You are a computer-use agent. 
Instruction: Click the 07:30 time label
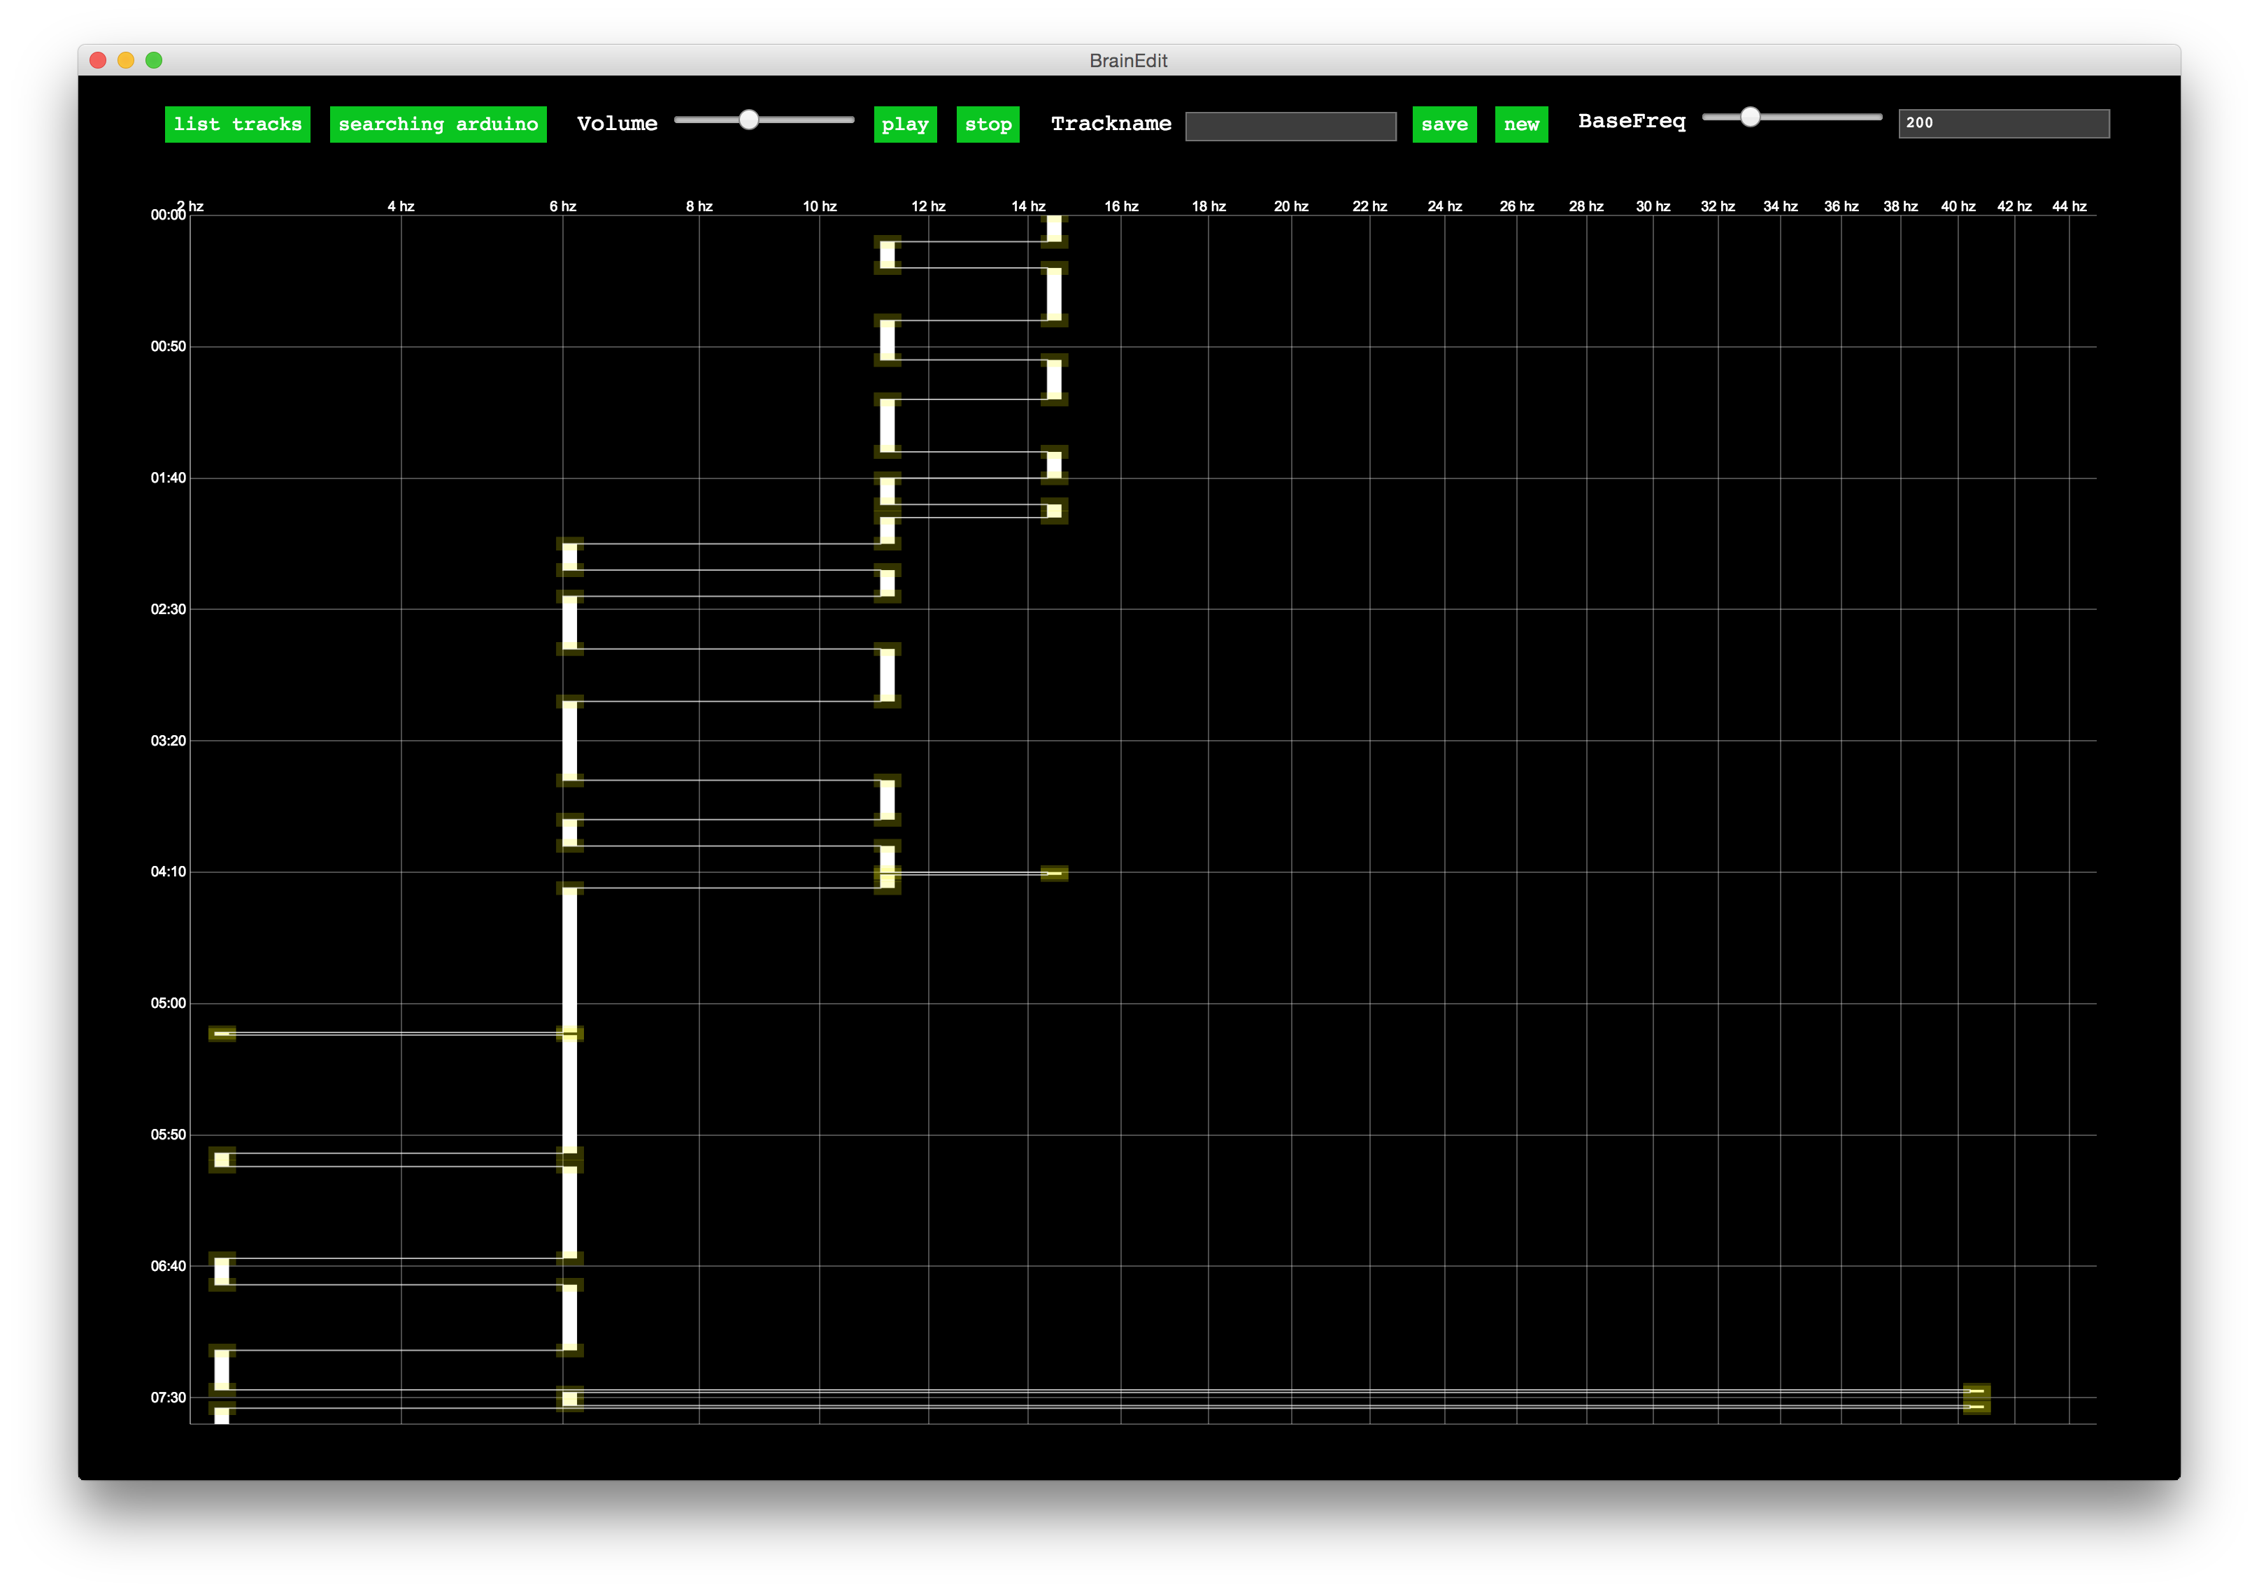coord(169,1397)
